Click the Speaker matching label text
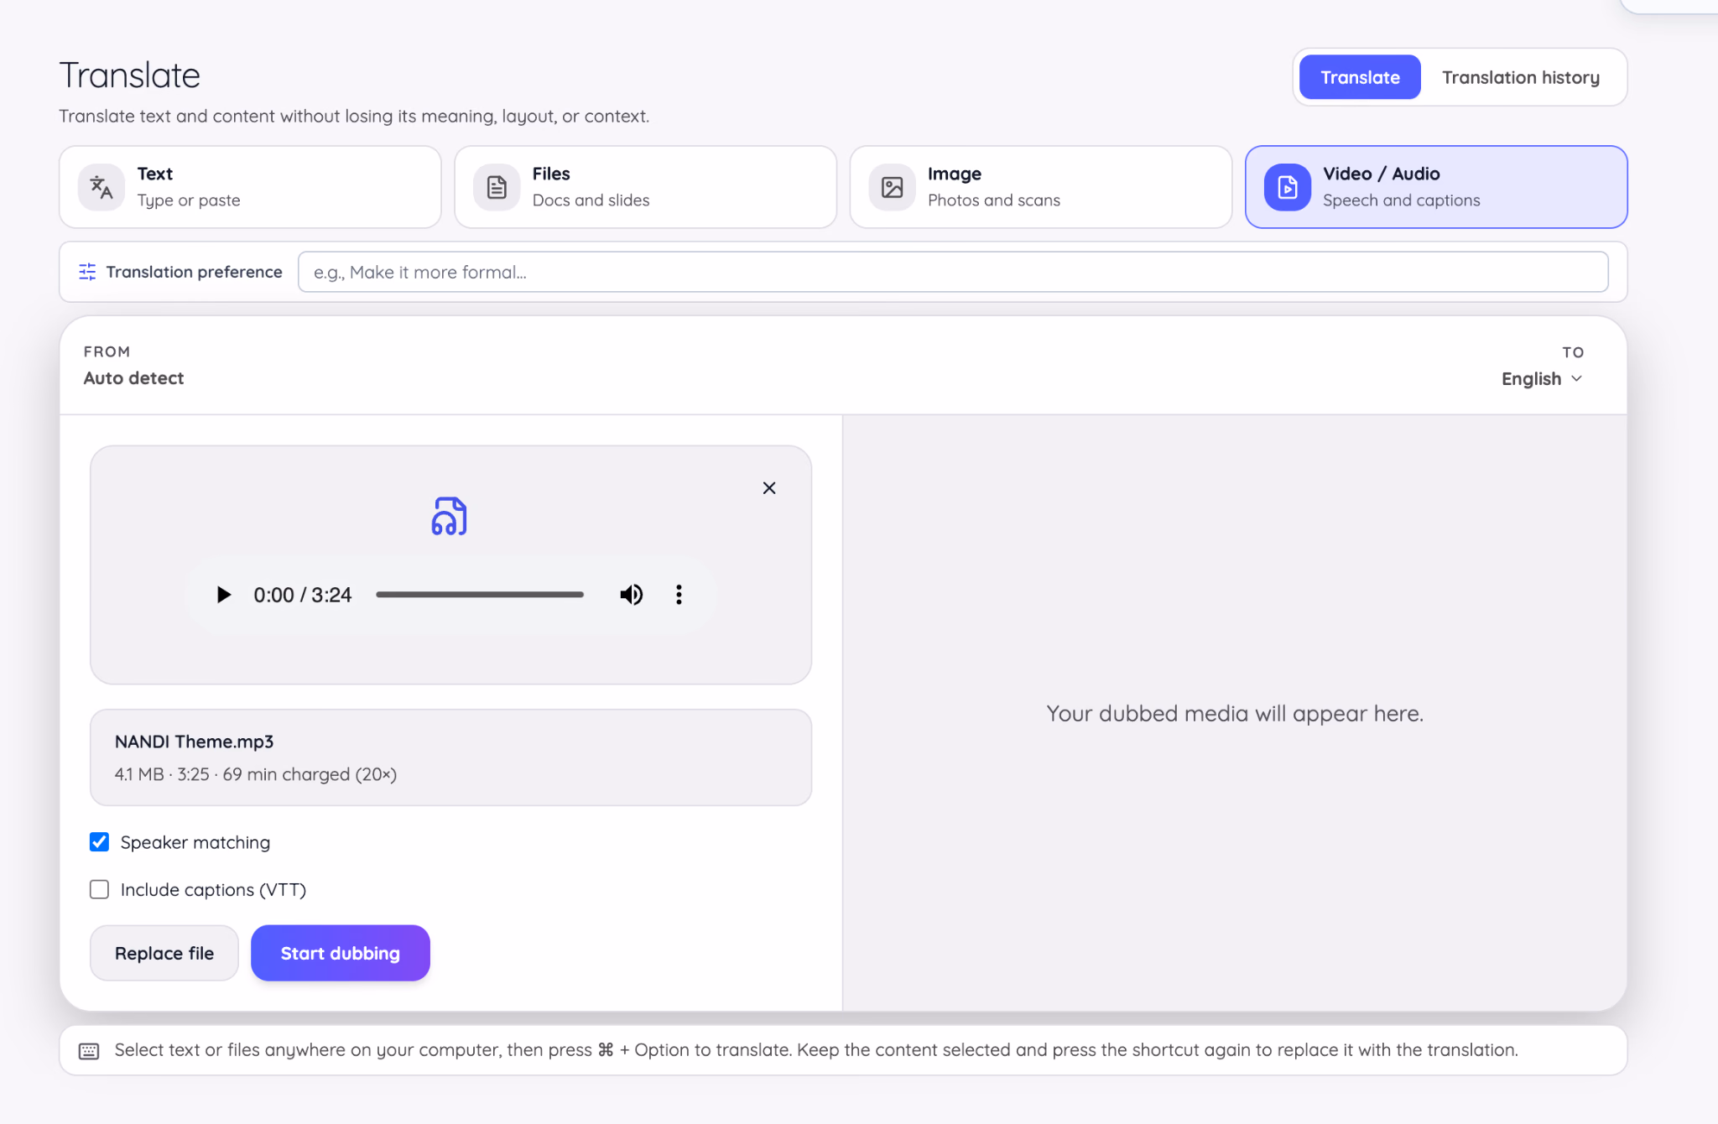 point(195,842)
